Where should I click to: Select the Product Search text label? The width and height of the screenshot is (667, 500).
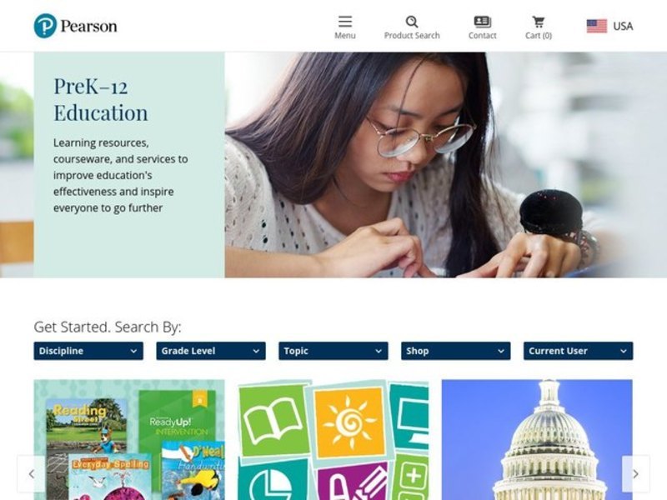point(412,36)
